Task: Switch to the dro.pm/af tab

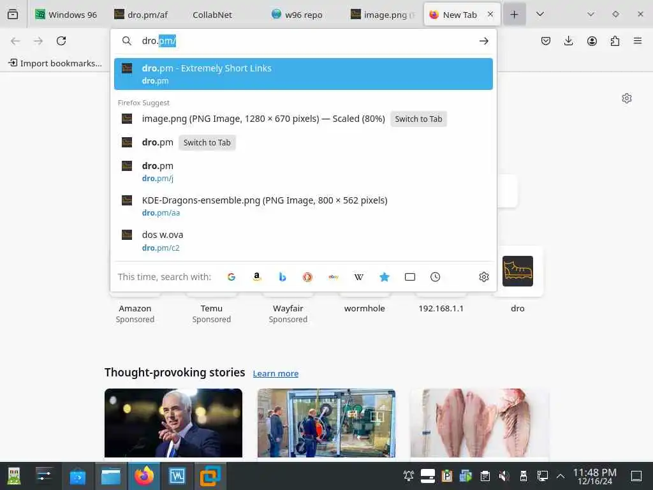Action: [142, 15]
